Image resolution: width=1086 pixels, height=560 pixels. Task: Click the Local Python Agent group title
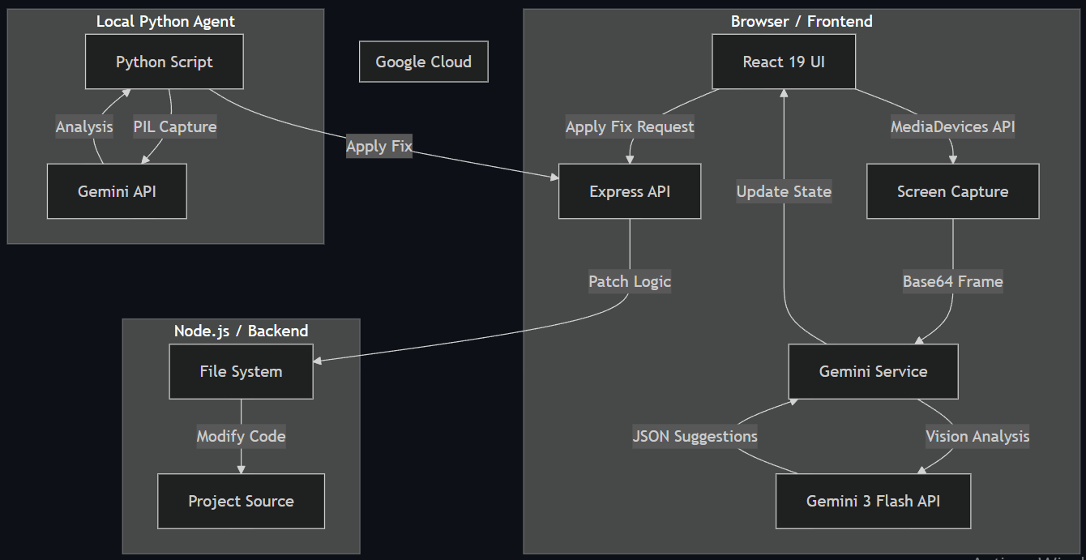(x=165, y=21)
